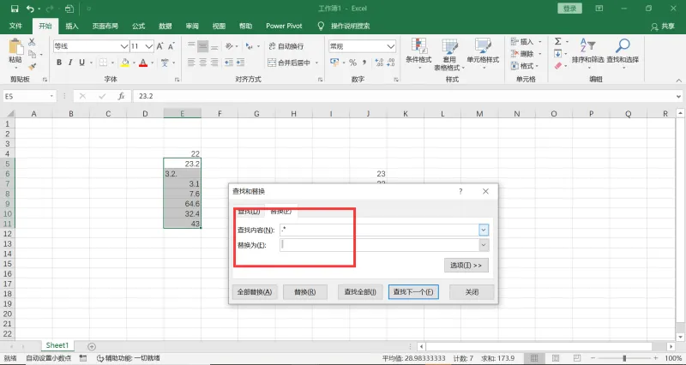Open the font size dropdown
The image size is (686, 365).
[x=148, y=46]
